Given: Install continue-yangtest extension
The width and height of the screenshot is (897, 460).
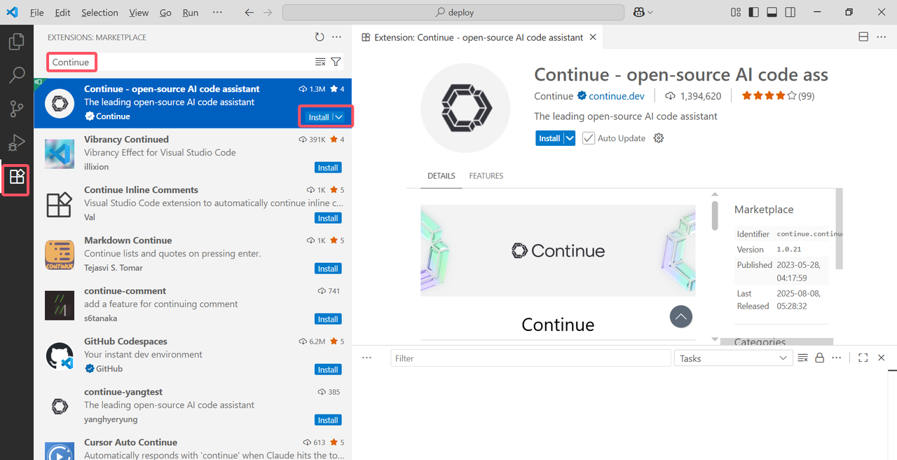Looking at the screenshot, I should (x=328, y=420).
